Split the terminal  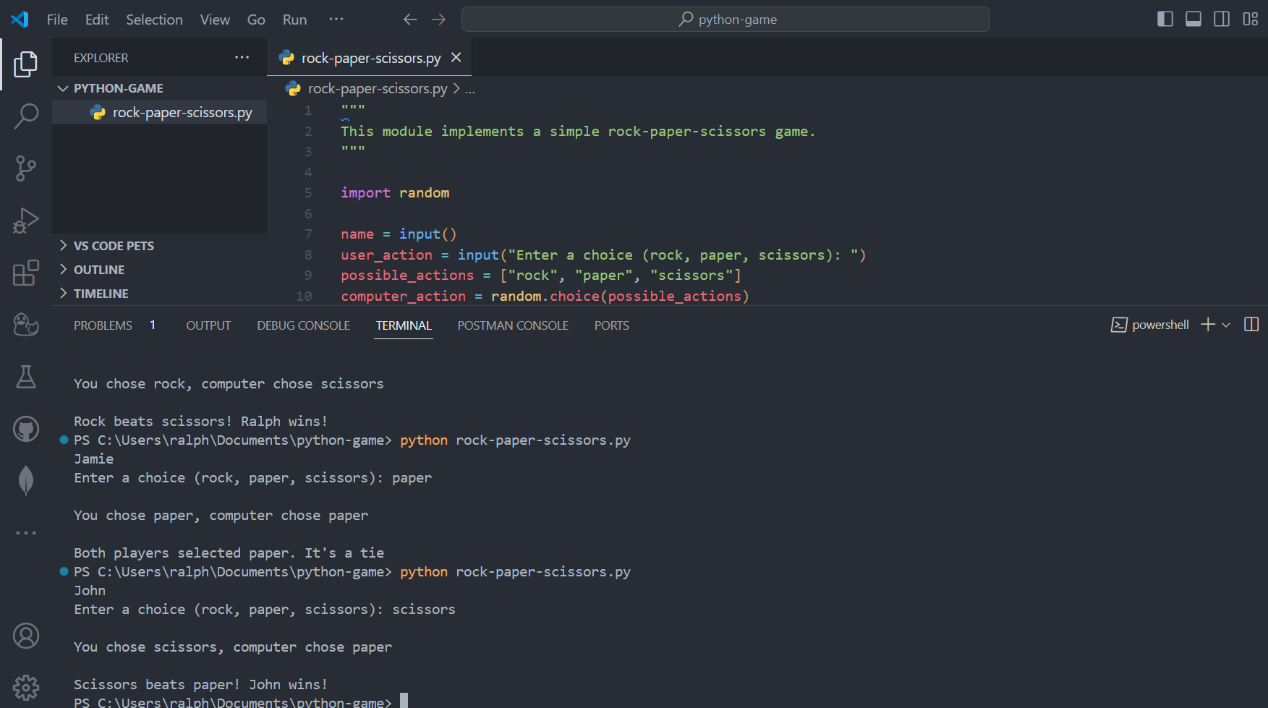[x=1251, y=325]
